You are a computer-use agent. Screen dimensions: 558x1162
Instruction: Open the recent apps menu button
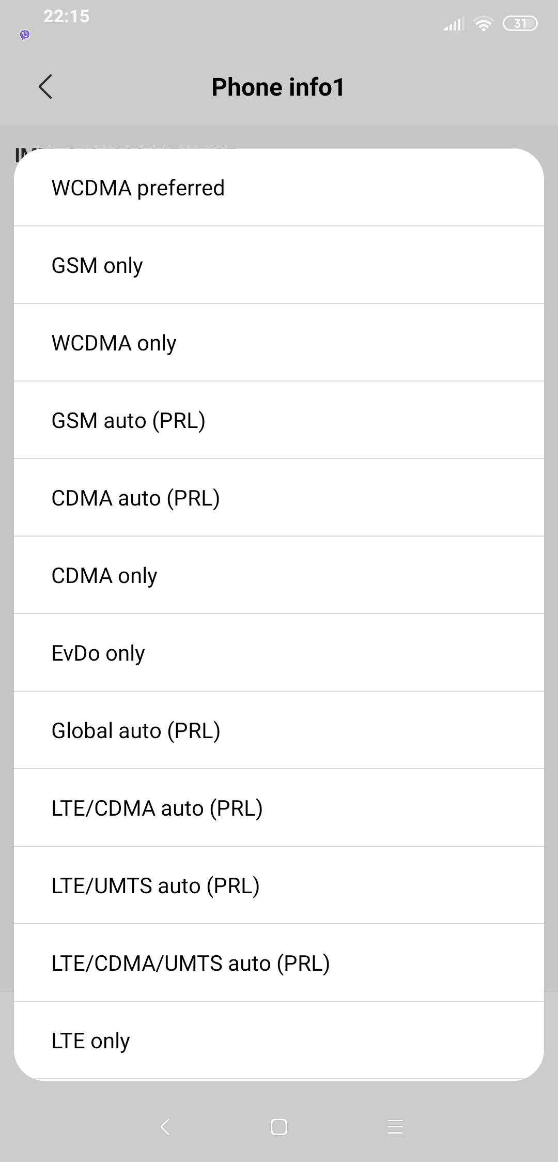click(x=395, y=1127)
